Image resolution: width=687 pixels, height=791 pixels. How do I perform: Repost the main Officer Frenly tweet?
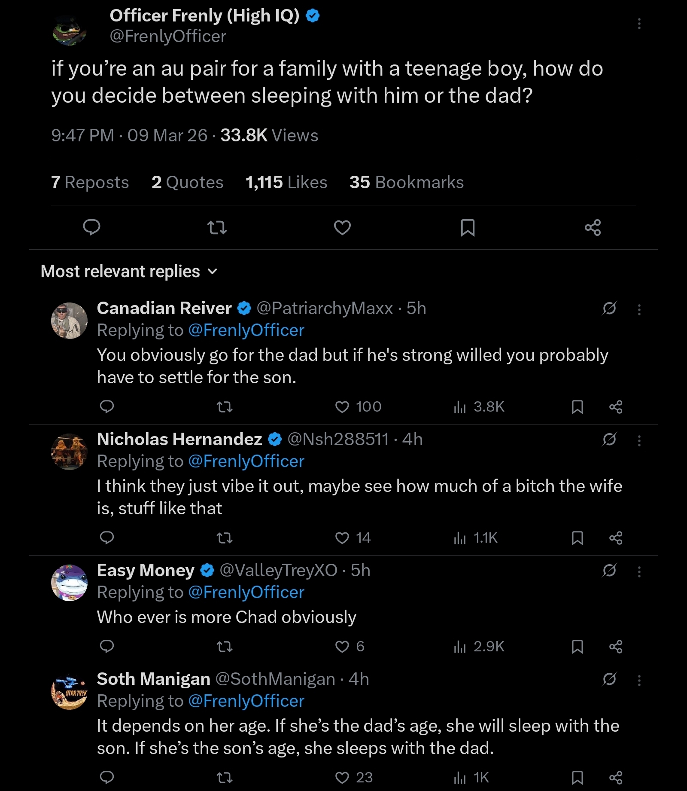tap(217, 227)
